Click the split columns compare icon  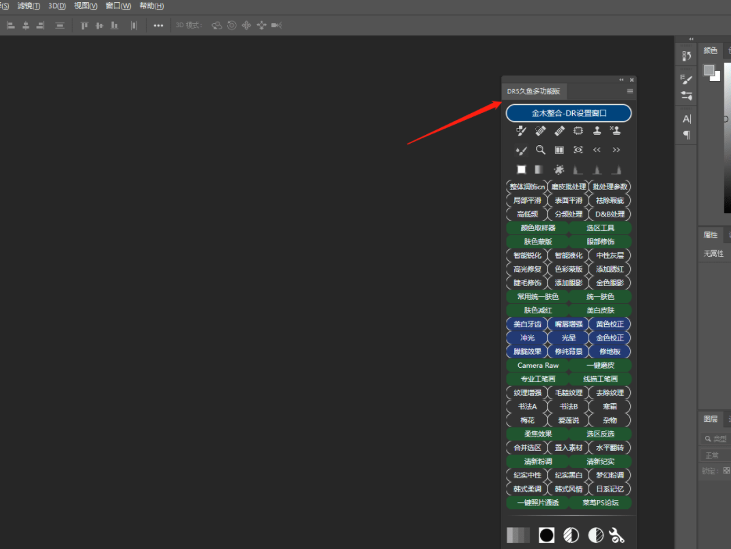(559, 150)
